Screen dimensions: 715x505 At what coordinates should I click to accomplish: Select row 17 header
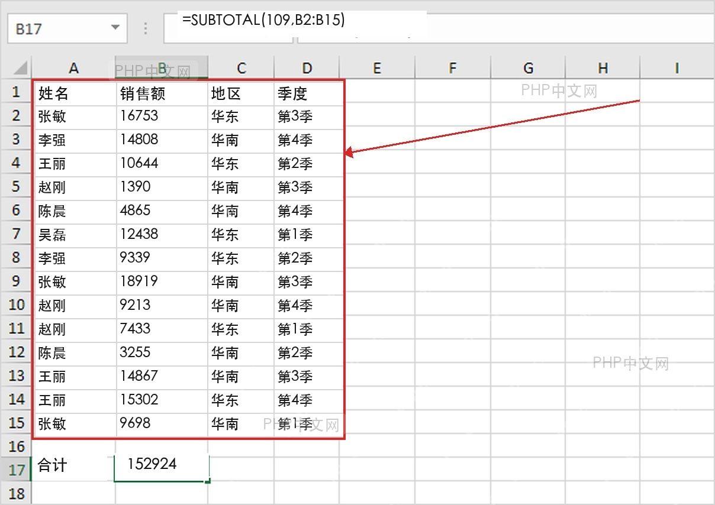coord(16,470)
